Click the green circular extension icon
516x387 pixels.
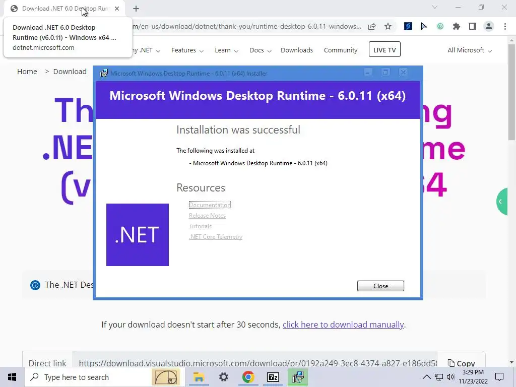(x=440, y=26)
